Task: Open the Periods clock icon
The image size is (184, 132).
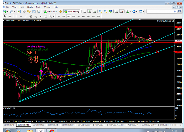Action: (x=134, y=12)
